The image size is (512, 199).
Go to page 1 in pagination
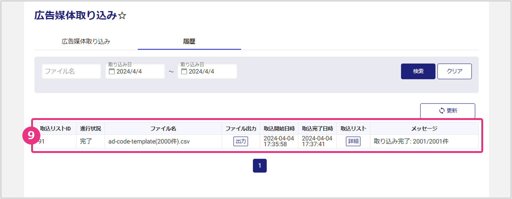tap(260, 166)
